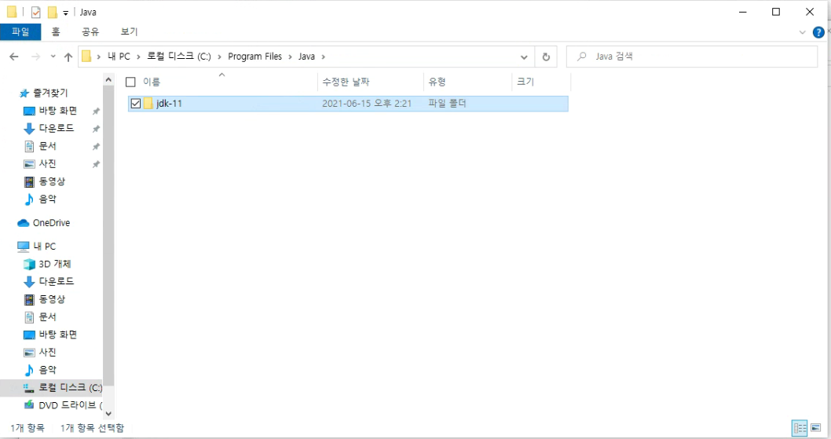Open the address bar history dropdown

[x=524, y=57]
